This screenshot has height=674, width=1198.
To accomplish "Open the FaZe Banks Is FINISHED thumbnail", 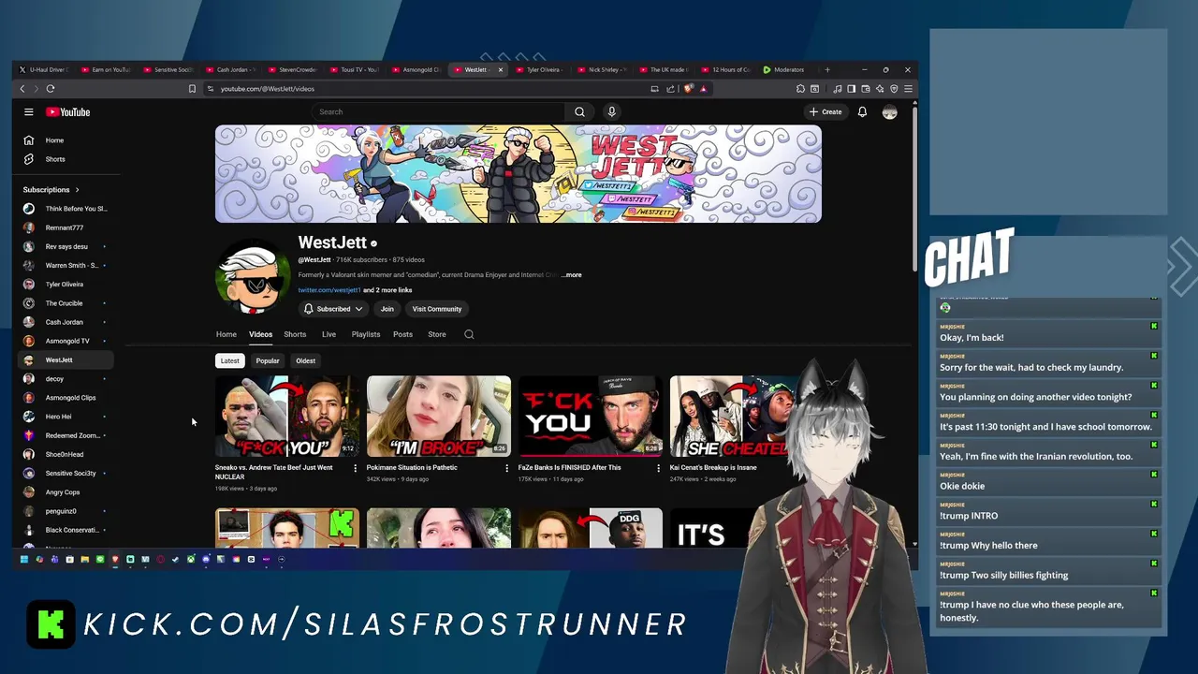I will [x=591, y=416].
